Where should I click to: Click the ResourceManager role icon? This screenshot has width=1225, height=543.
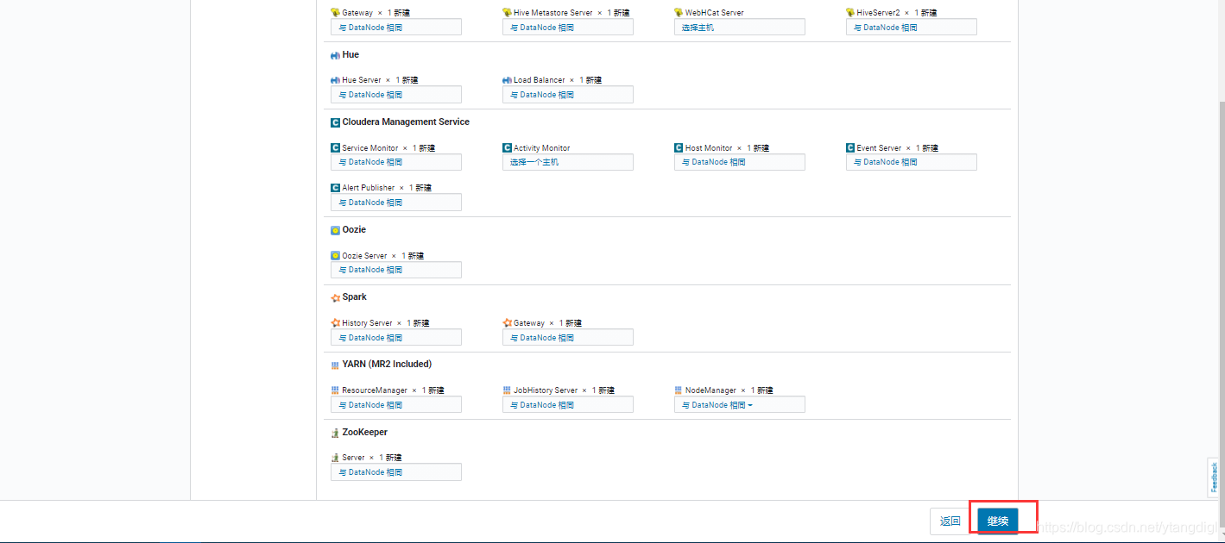[335, 390]
